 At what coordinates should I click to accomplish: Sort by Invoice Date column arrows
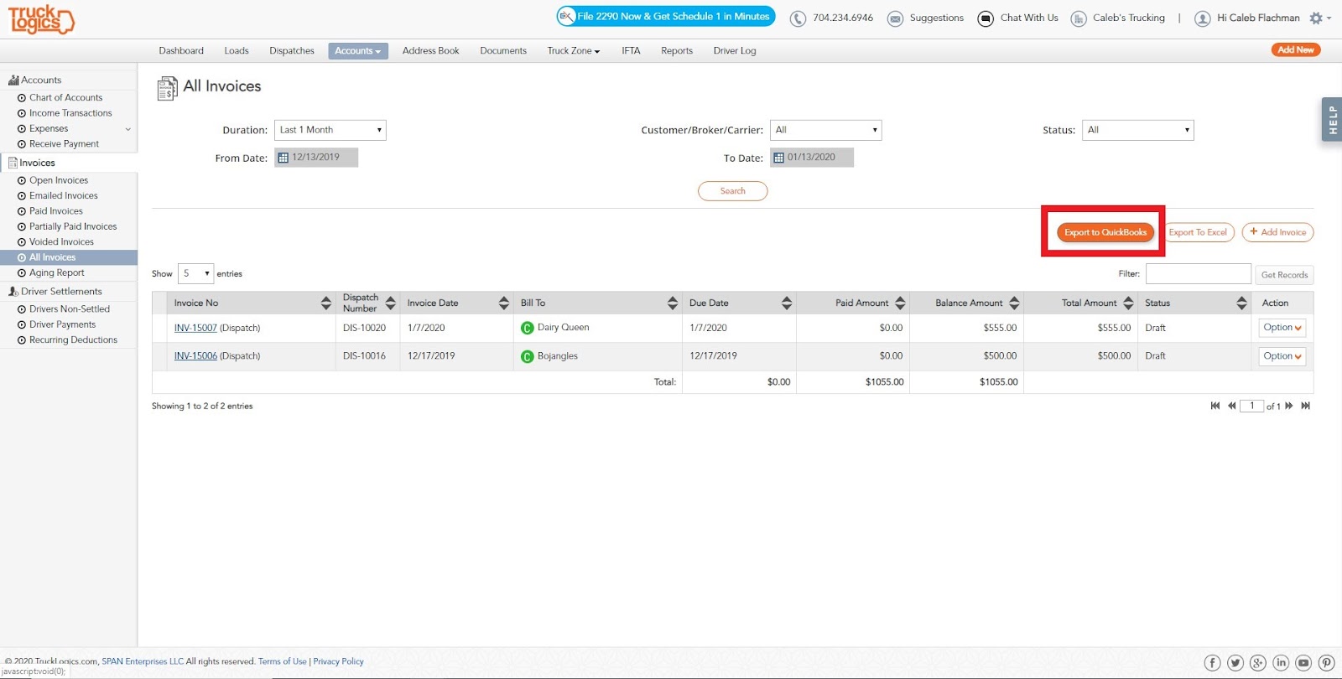(x=504, y=303)
